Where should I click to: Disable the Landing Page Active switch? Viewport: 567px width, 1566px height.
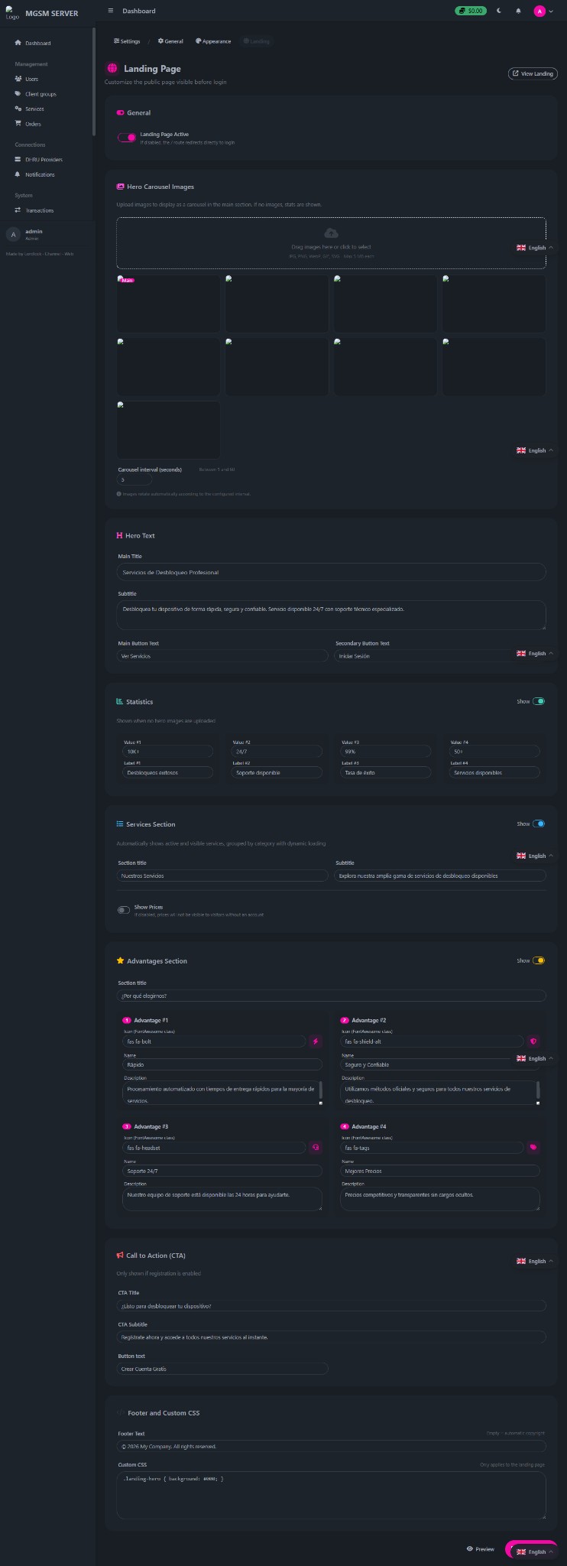tap(127, 138)
